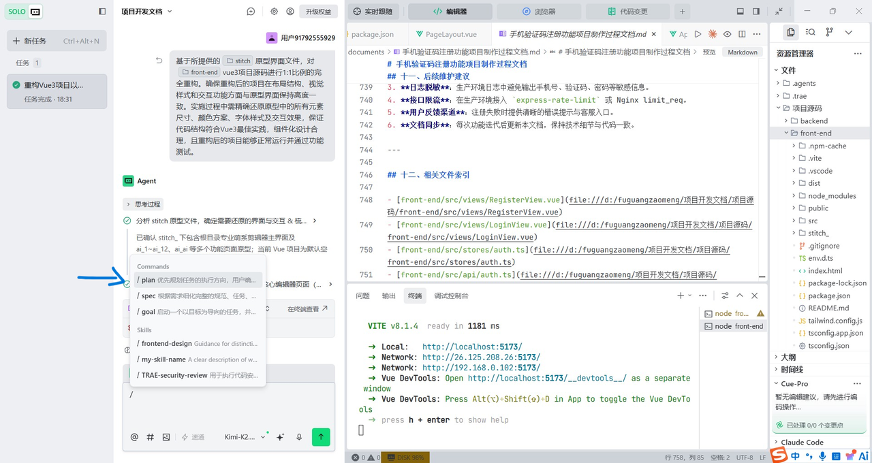
Task: Select the 重构Vue3项目 task item
Action: click(x=57, y=91)
